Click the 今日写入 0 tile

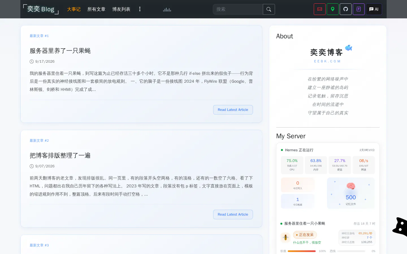(298, 185)
